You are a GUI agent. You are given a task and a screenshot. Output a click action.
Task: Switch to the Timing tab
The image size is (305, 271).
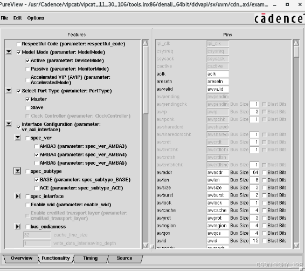[x=90, y=259]
